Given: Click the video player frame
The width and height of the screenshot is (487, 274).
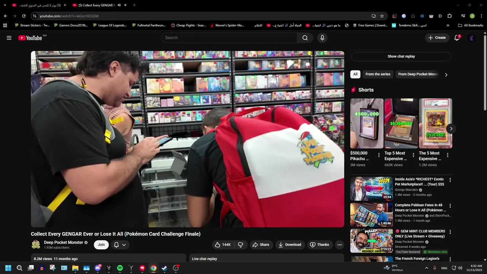Looking at the screenshot, I should click(188, 139).
